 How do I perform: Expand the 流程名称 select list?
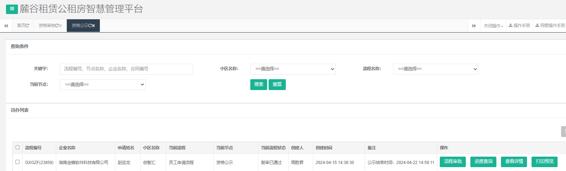436,69
